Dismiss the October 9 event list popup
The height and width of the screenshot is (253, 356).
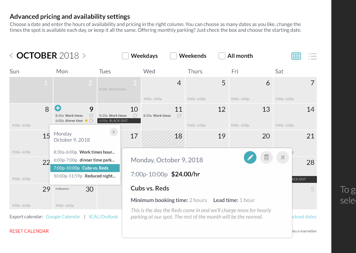(x=114, y=132)
